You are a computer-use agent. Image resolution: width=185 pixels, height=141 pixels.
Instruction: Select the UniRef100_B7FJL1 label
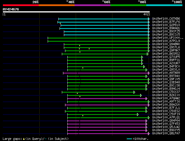pos(166,108)
